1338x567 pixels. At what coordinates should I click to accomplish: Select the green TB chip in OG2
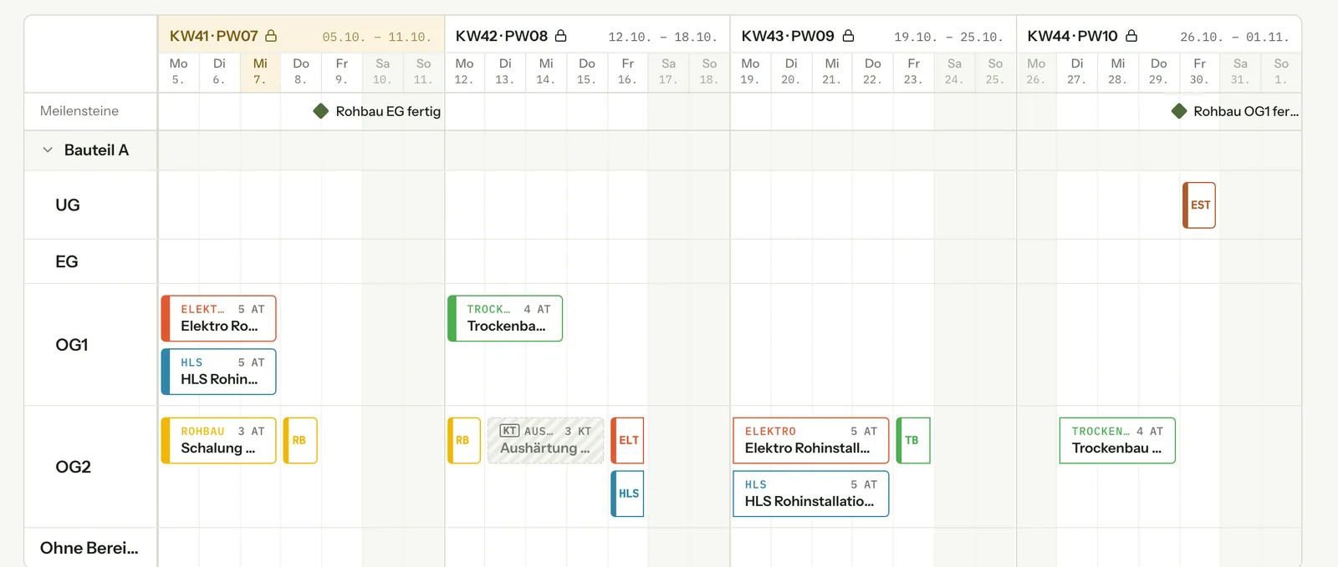click(x=913, y=440)
